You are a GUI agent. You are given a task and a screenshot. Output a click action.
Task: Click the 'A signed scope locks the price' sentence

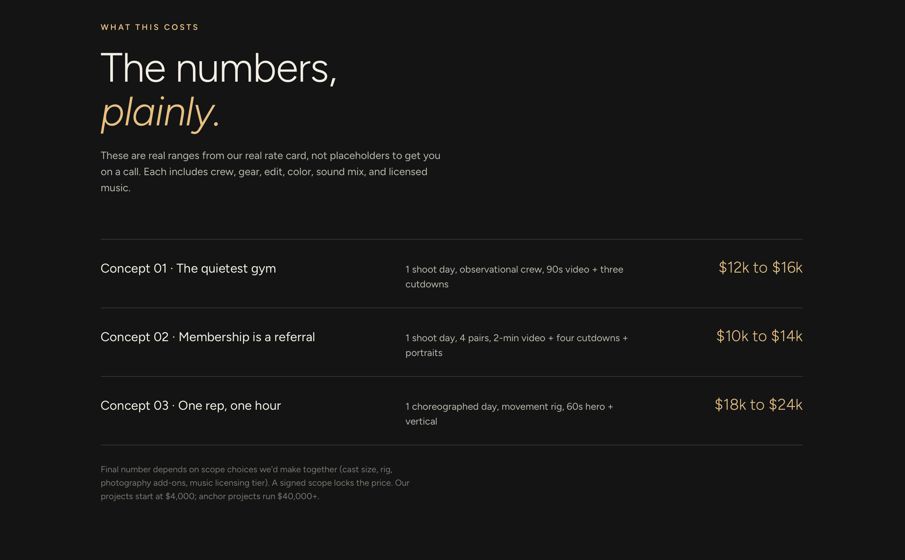pos(332,483)
